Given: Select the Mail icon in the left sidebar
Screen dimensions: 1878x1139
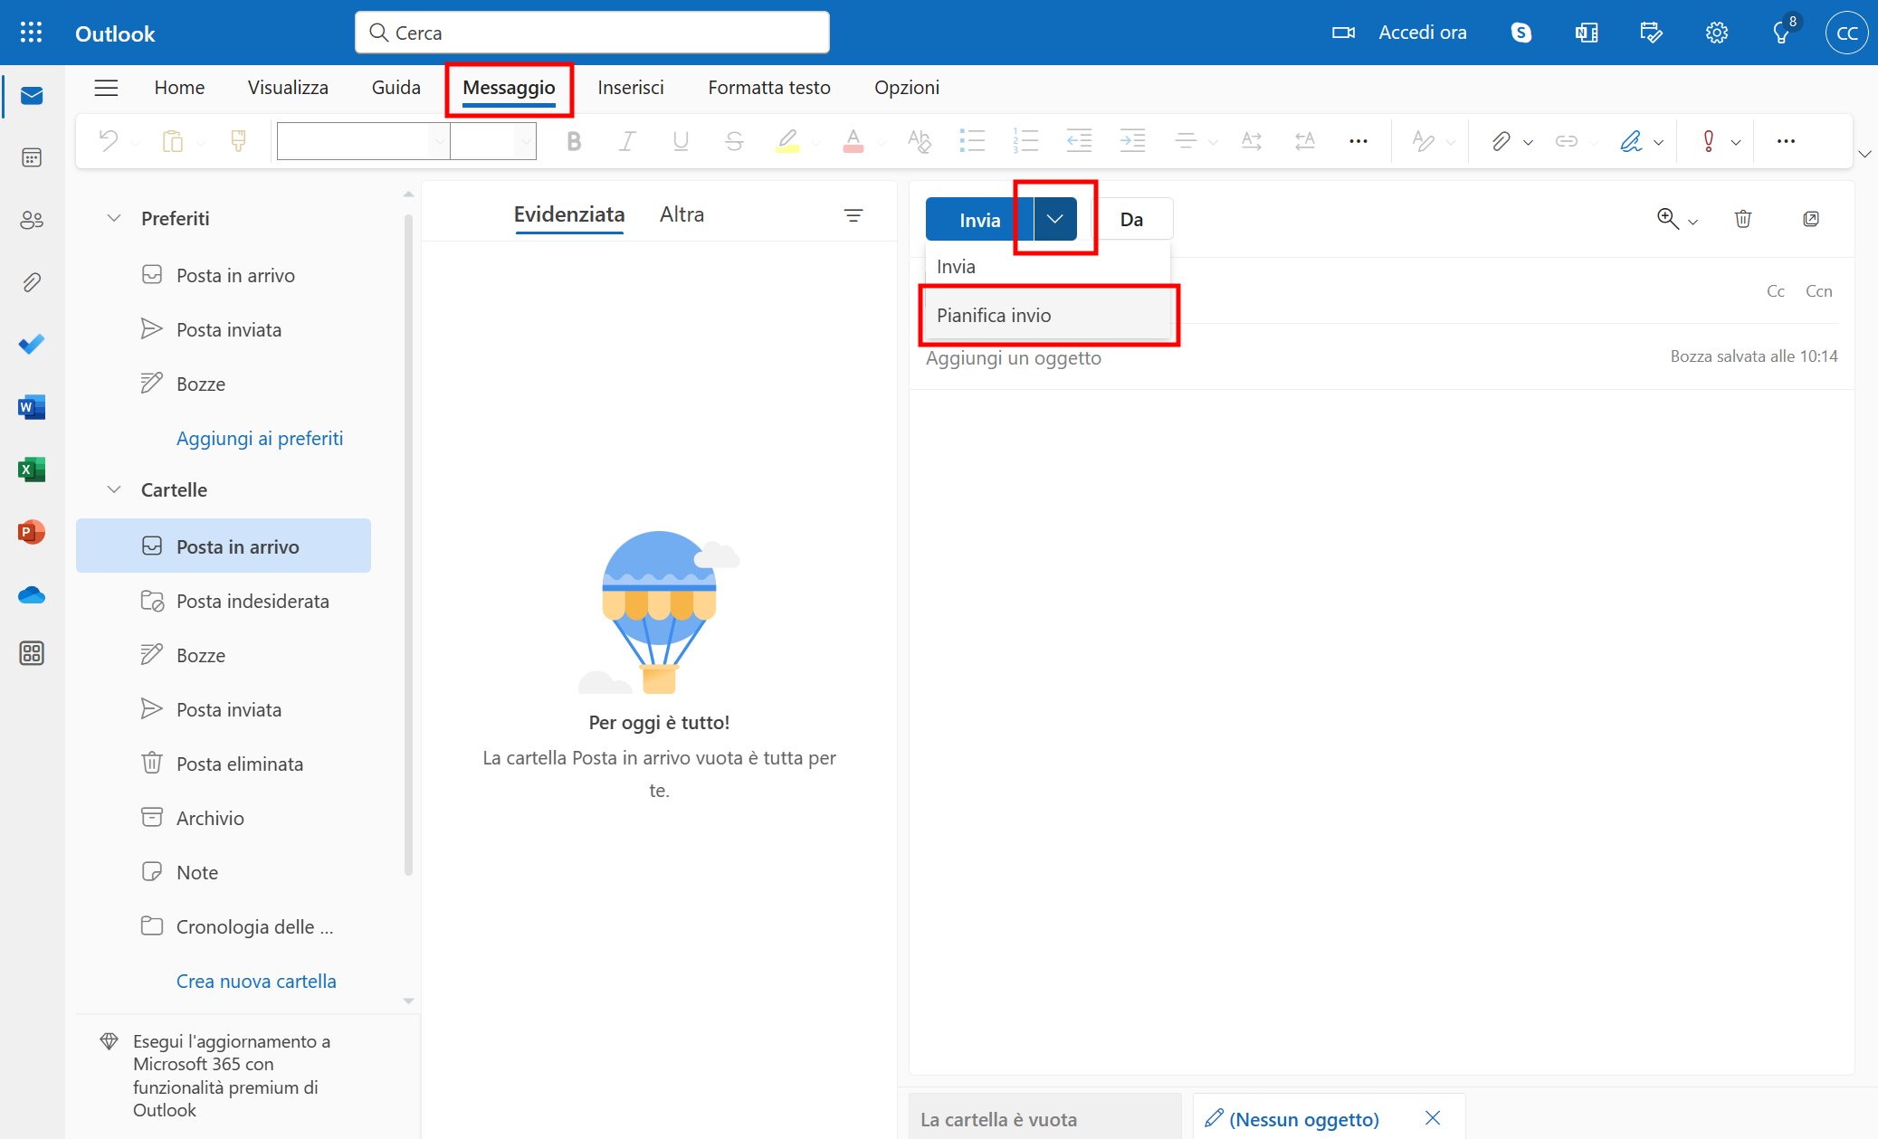Looking at the screenshot, I should [31, 95].
